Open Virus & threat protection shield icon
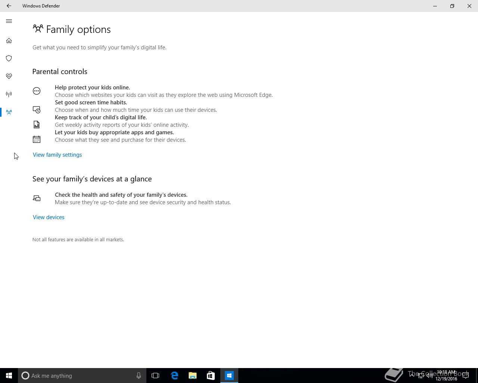Screen dimensions: 478x383 click(x=9, y=58)
